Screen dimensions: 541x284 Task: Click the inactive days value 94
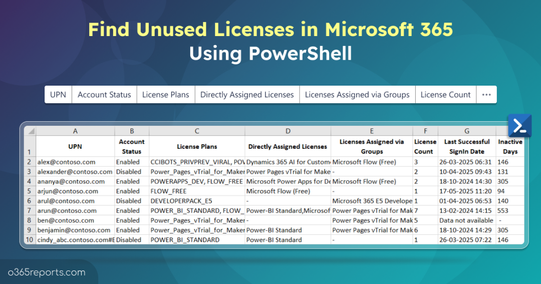pyautogui.click(x=510, y=191)
